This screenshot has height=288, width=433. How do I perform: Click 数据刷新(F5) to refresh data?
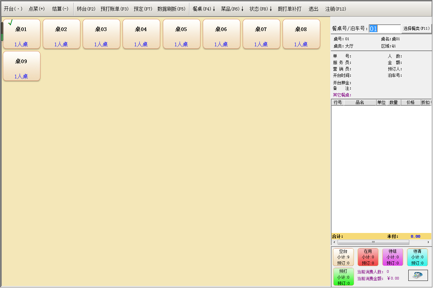tap(171, 9)
